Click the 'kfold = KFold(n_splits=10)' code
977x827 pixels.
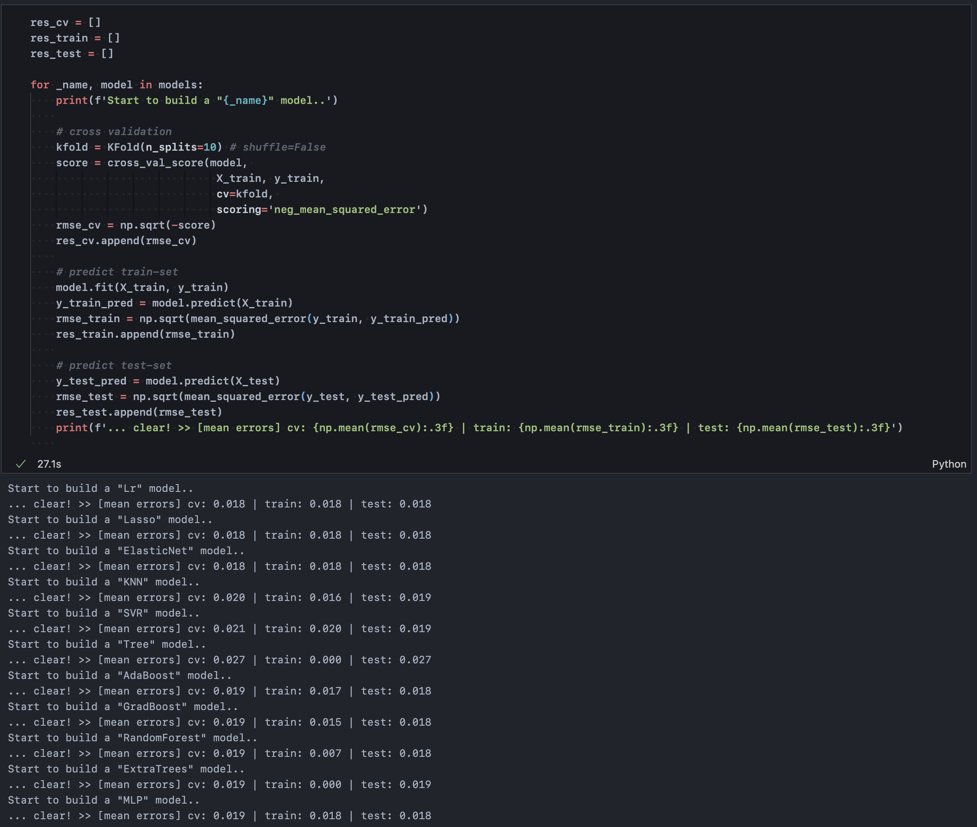point(139,147)
